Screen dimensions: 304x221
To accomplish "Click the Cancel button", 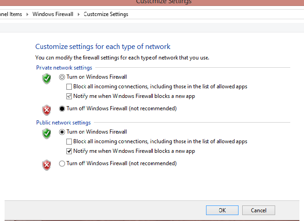I will pyautogui.click(x=258, y=210).
